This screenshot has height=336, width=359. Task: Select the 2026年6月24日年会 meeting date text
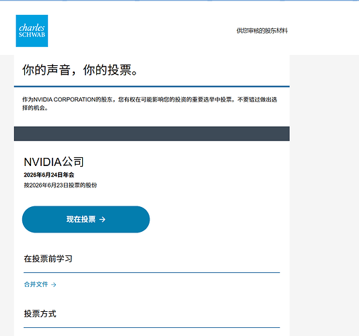tap(49, 175)
